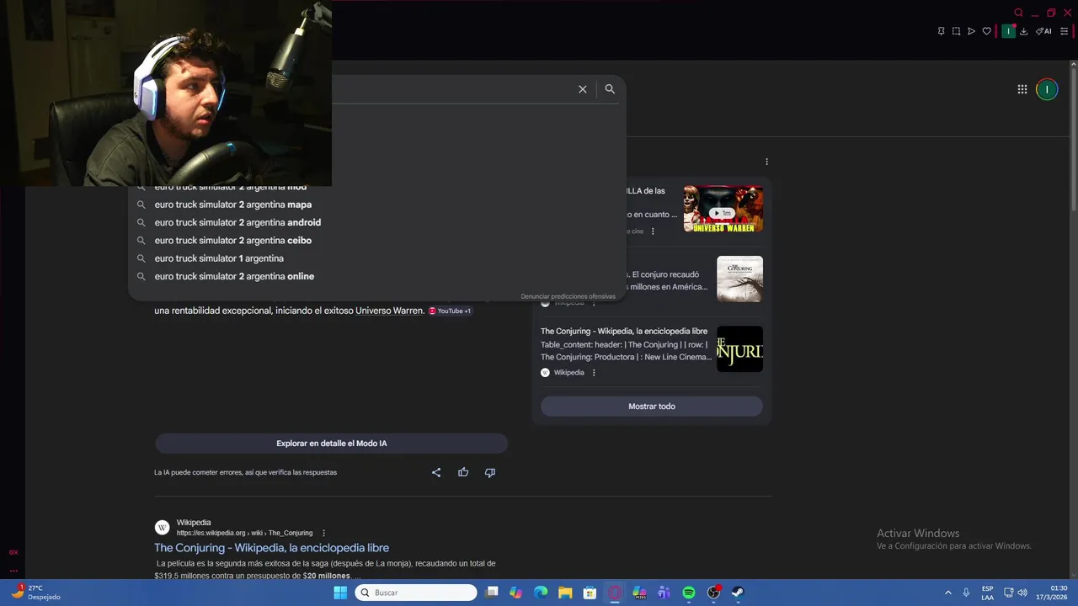Select suggestion 'euro truck simulator 2 argentina ceibo'
Image resolution: width=1078 pixels, height=606 pixels.
[x=233, y=241]
